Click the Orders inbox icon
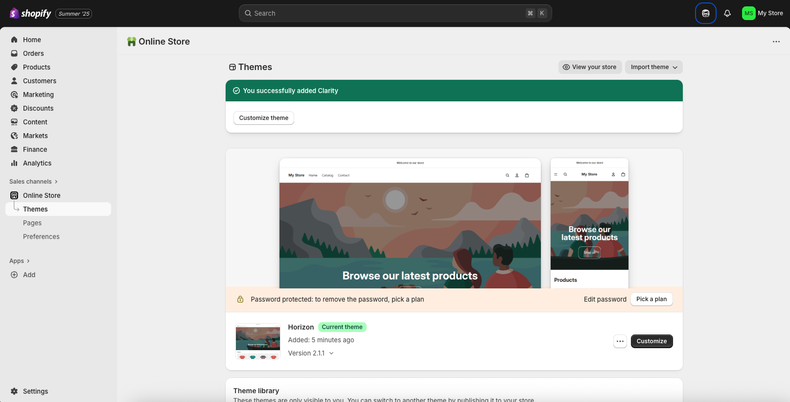 [x=14, y=53]
